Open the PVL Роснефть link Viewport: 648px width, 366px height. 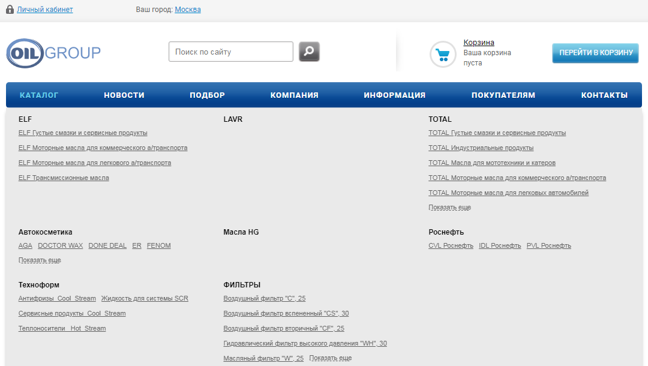click(x=549, y=245)
